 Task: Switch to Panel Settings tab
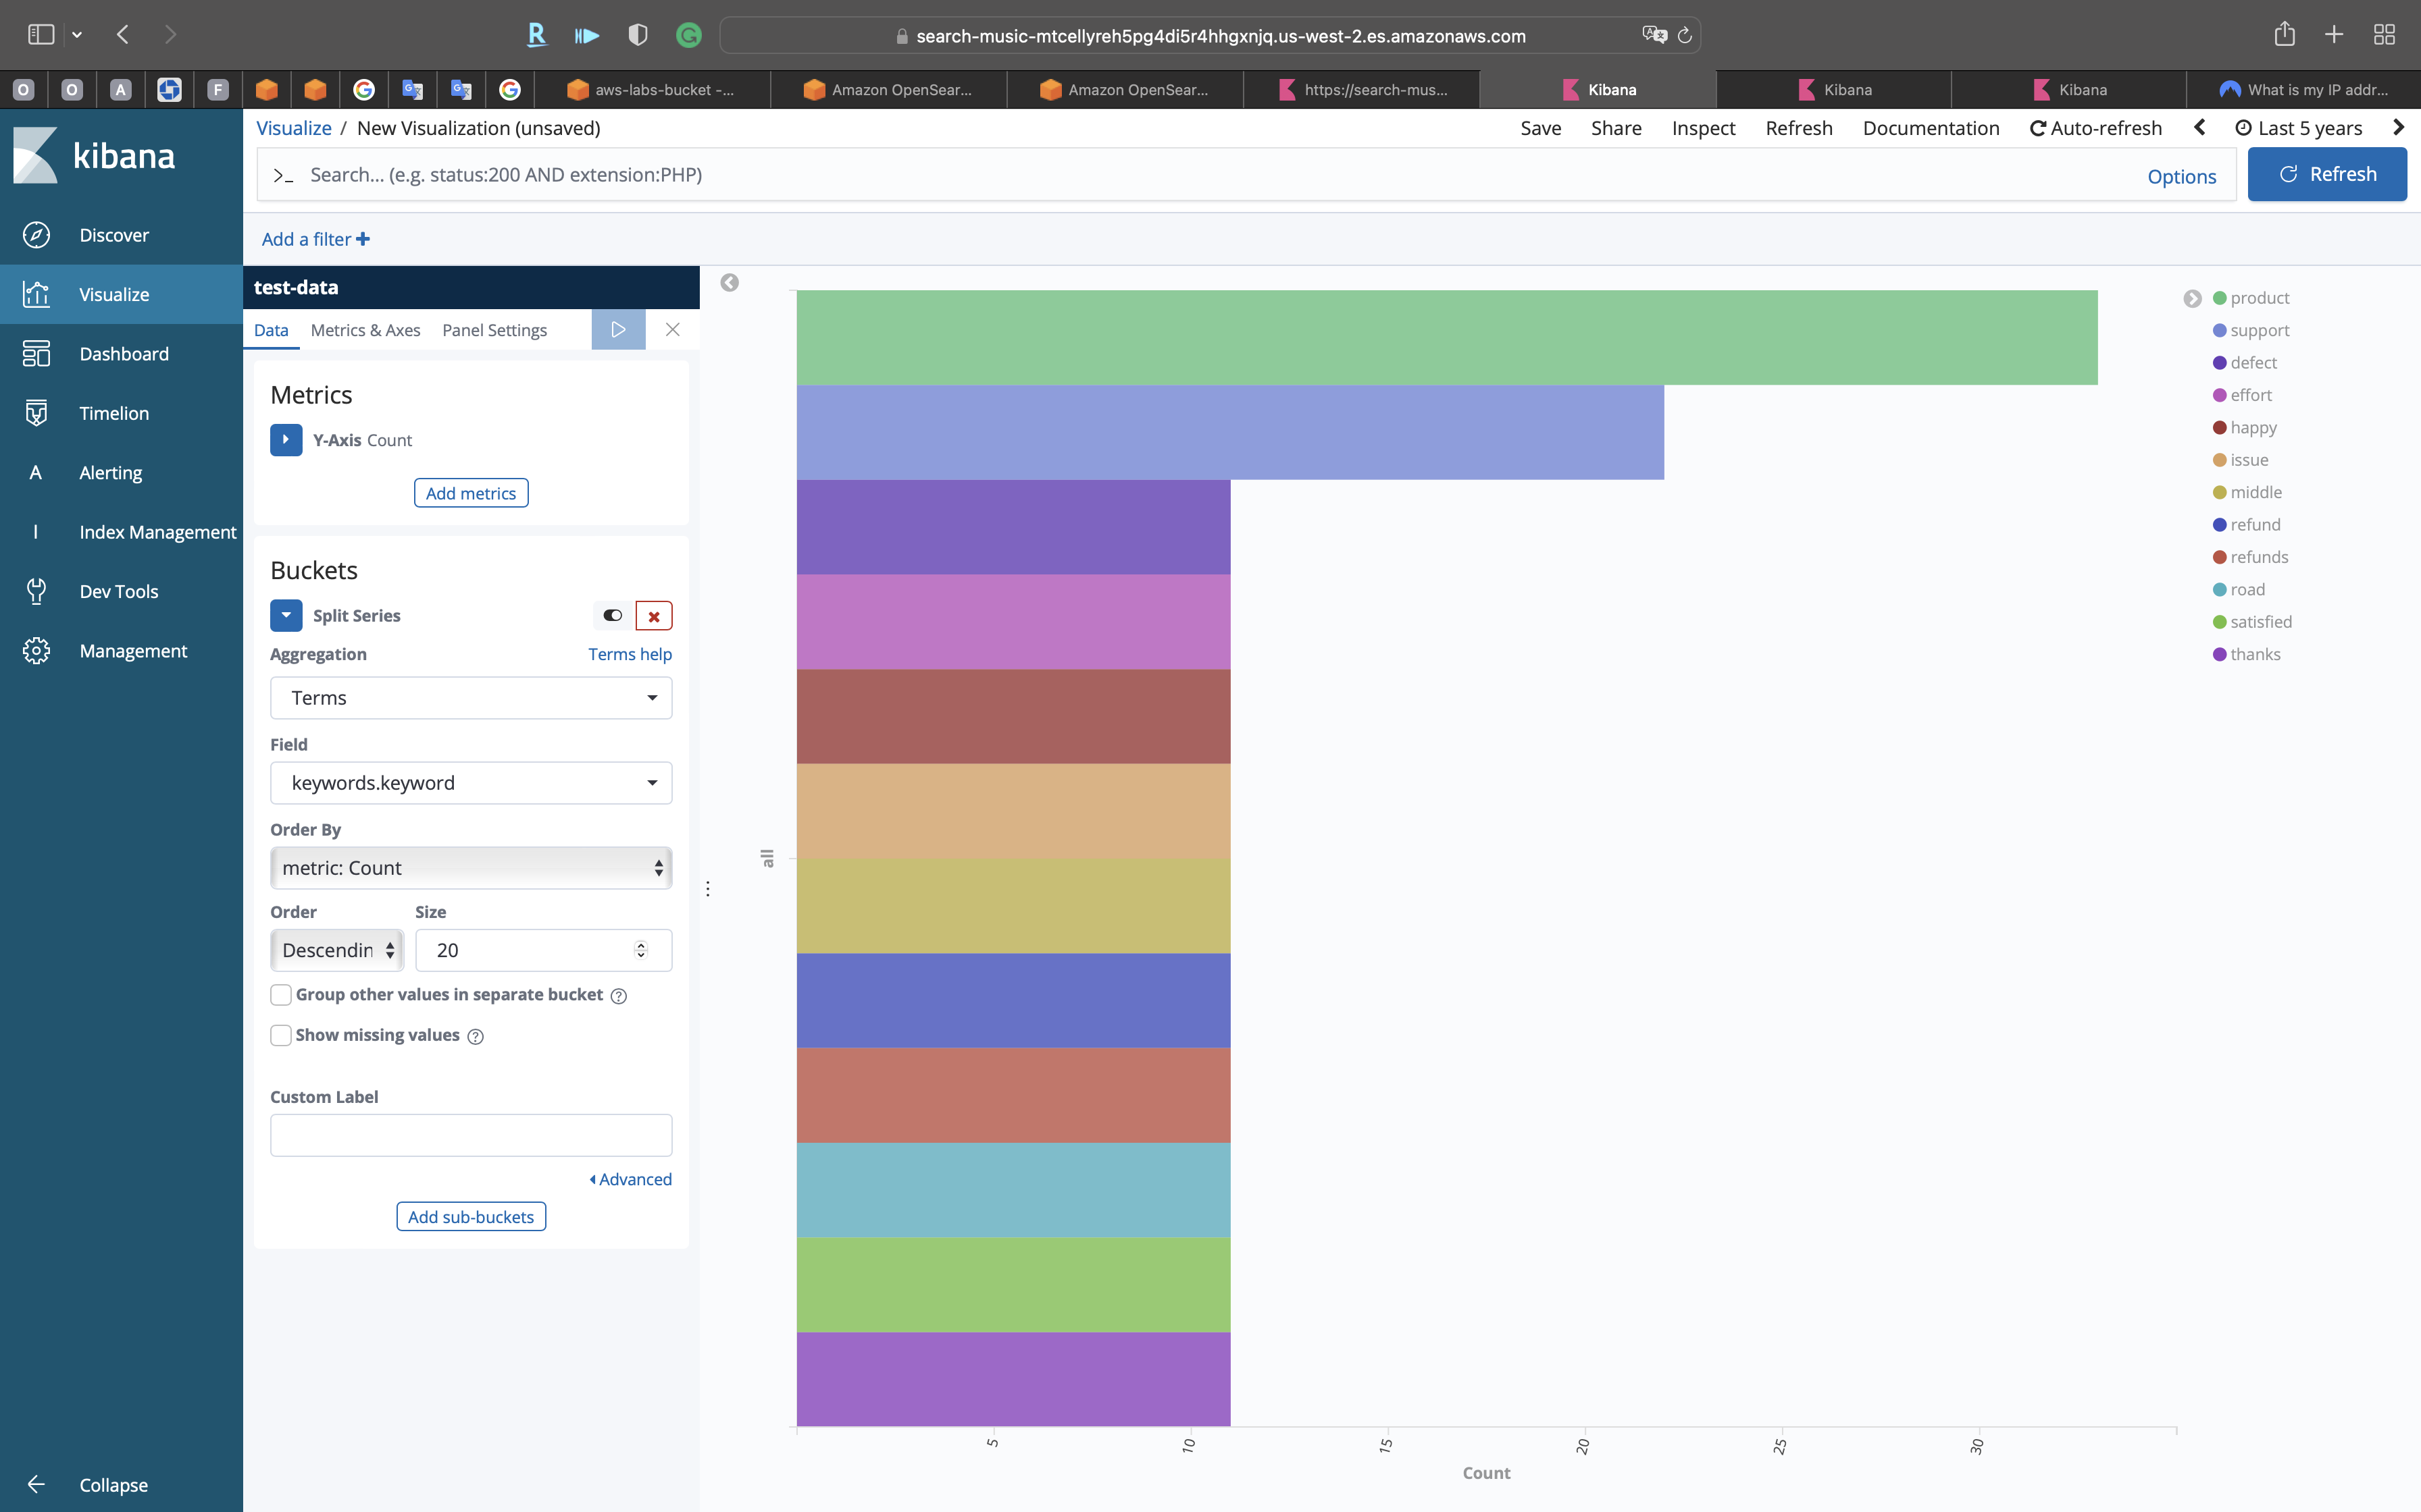(494, 330)
